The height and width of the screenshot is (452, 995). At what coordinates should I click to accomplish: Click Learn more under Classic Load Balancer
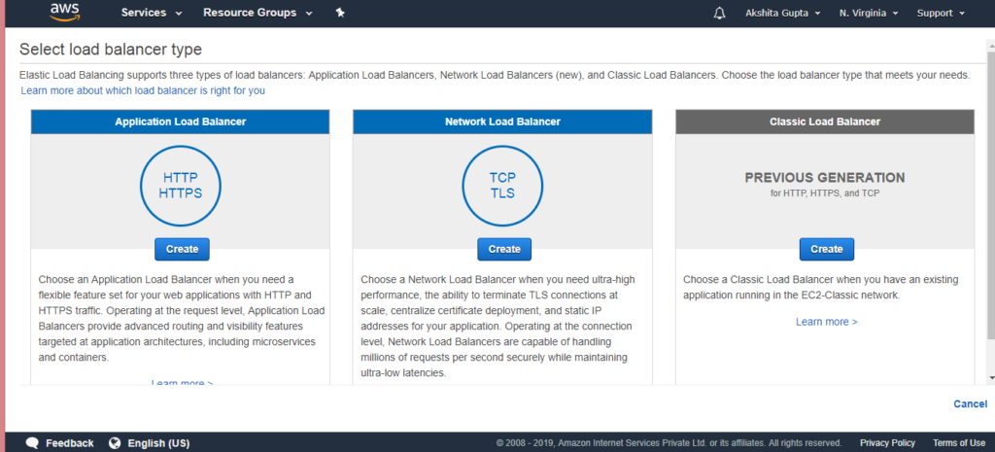click(826, 322)
